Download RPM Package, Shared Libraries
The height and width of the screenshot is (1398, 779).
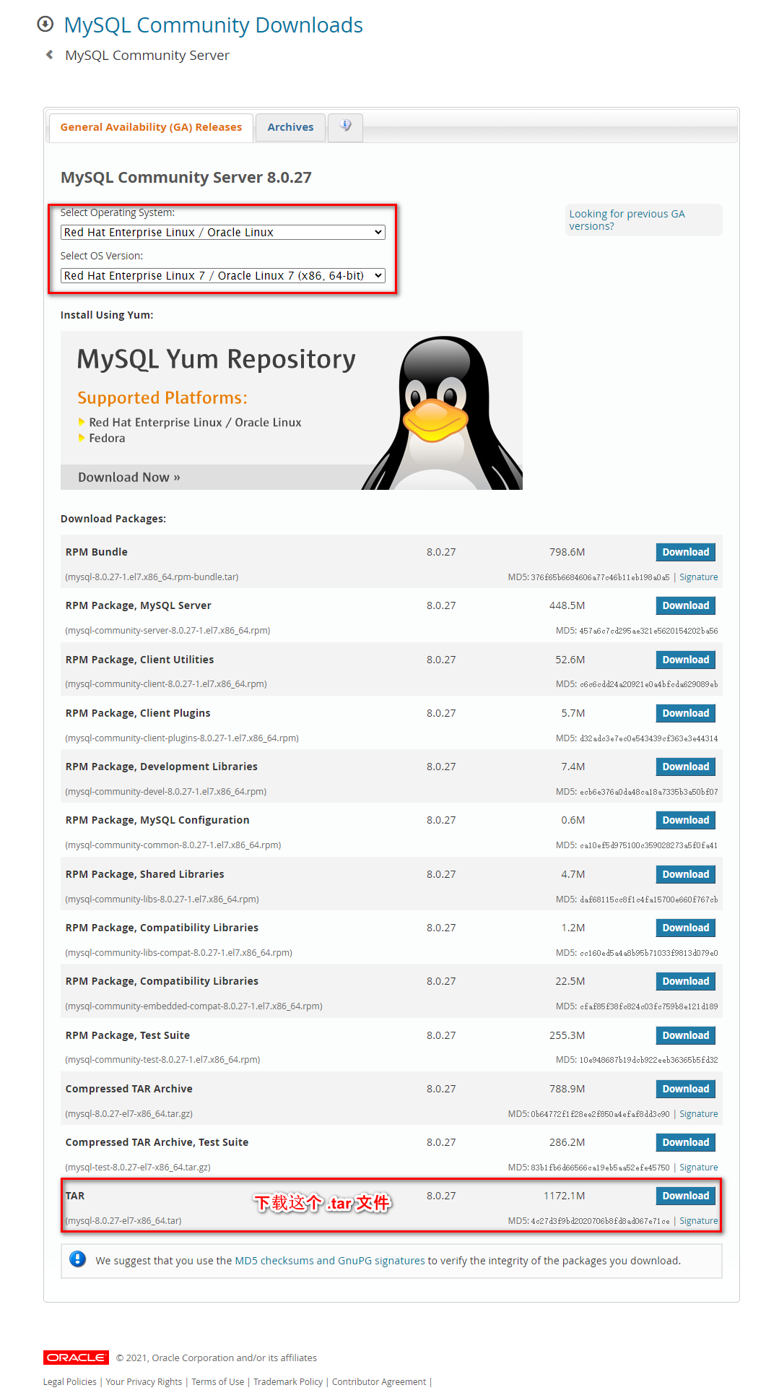click(x=686, y=874)
